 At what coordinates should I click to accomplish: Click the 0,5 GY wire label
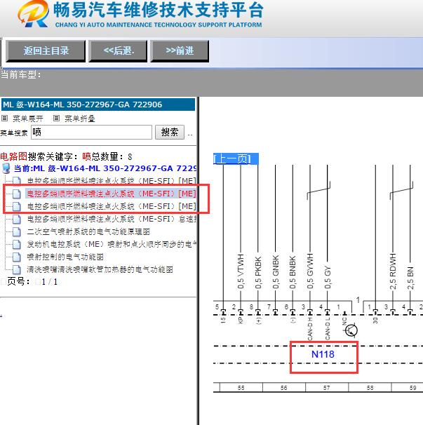coord(328,278)
